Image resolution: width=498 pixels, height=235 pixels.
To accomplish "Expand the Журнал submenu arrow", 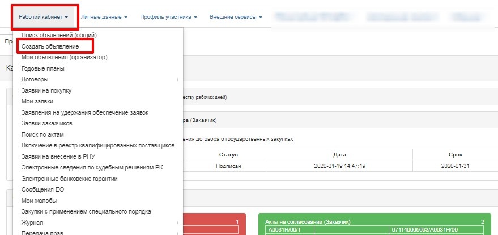I will pyautogui.click(x=177, y=223).
